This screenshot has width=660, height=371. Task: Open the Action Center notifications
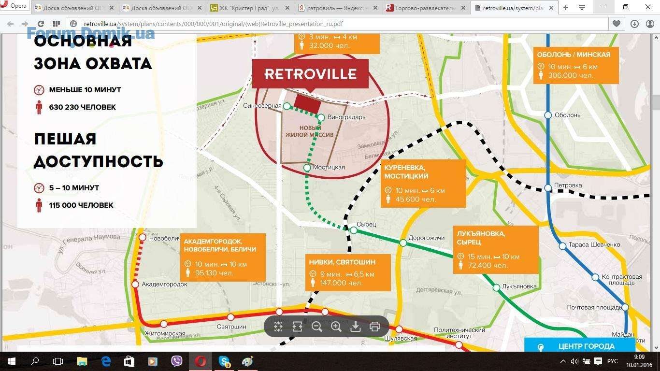coord(598,361)
